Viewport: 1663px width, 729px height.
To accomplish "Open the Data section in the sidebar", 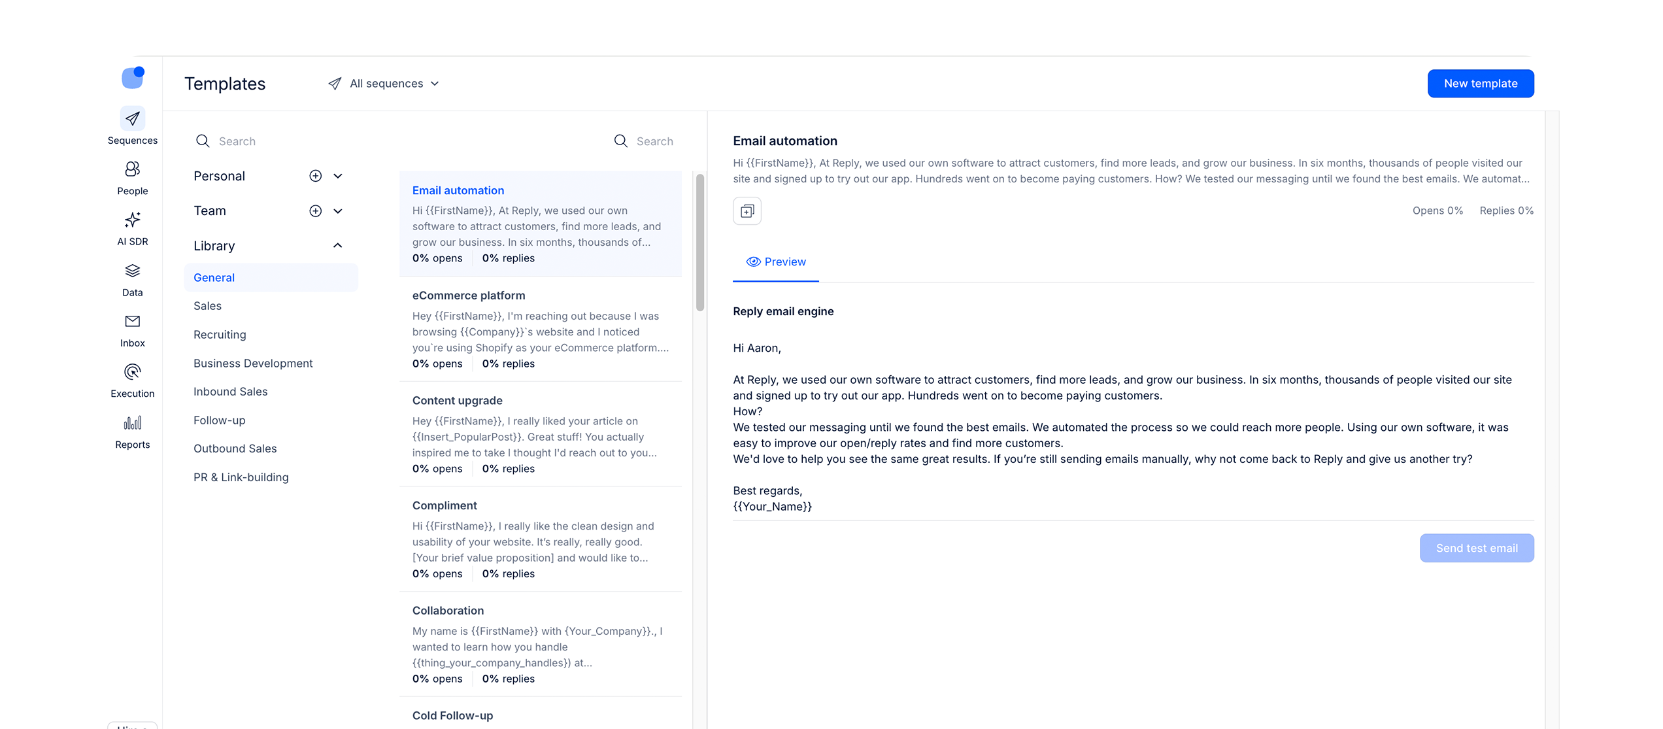I will [x=133, y=279].
